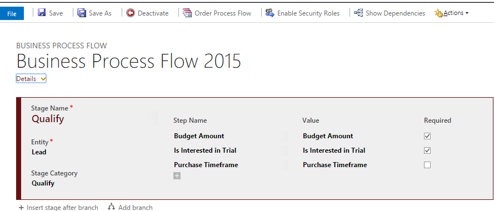Image resolution: width=494 pixels, height=211 pixels.
Task: Click Insert stage after branch
Action: coord(58,208)
